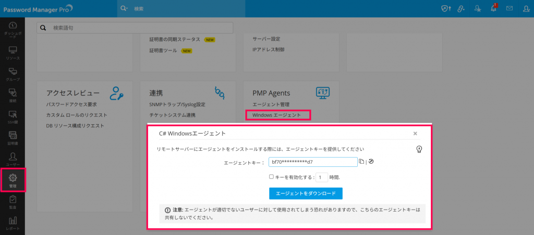Open the mail envelope icon in header
534x235 pixels.
click(509, 9)
